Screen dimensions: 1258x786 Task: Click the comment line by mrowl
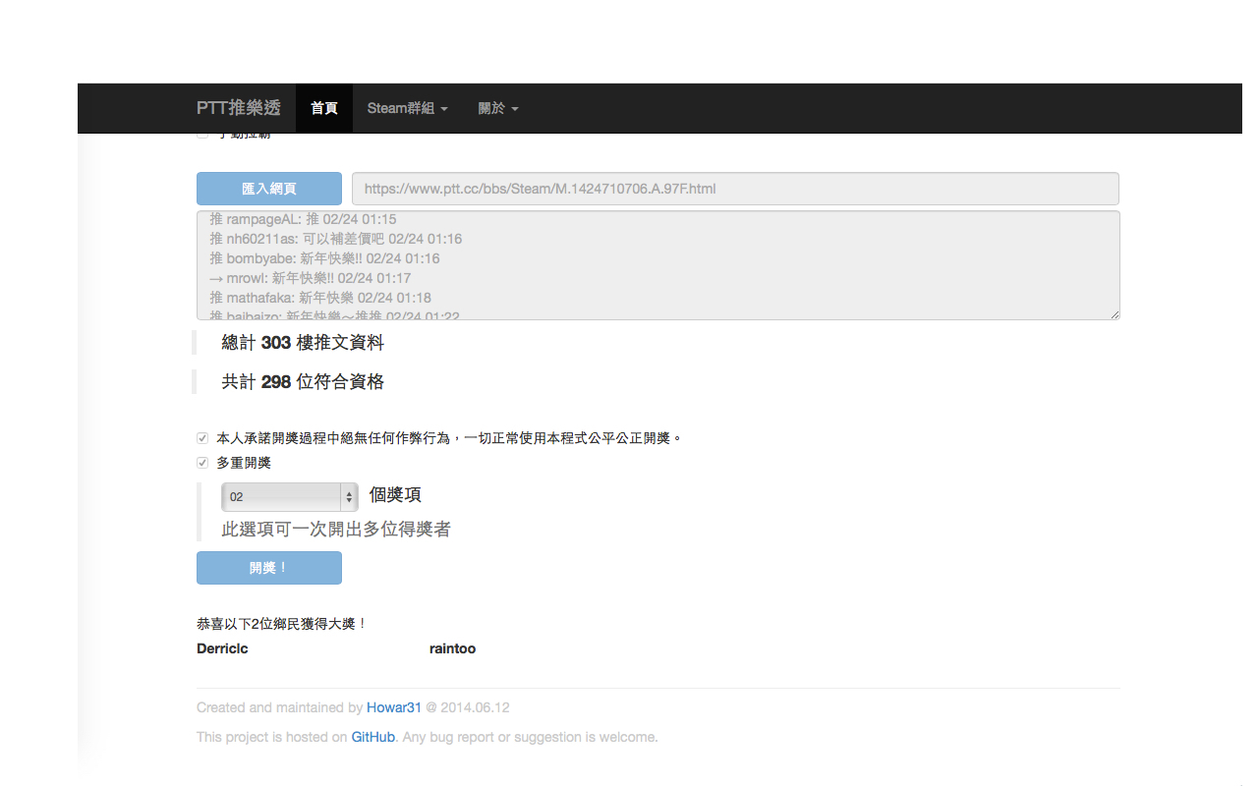pyautogui.click(x=310, y=278)
